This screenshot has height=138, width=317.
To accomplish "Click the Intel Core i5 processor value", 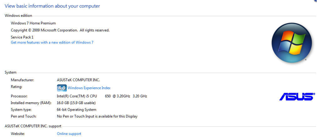I will (102, 96).
